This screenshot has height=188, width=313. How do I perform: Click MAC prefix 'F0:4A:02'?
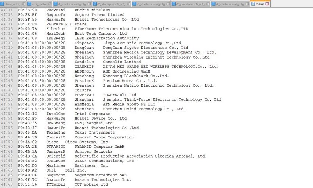[27, 142]
